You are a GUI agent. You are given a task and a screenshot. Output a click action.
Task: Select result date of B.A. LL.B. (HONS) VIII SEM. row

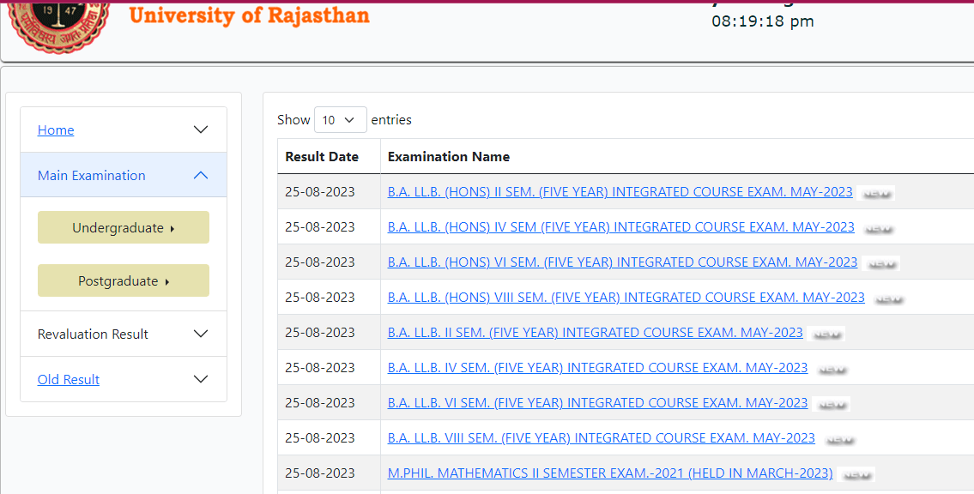point(320,298)
